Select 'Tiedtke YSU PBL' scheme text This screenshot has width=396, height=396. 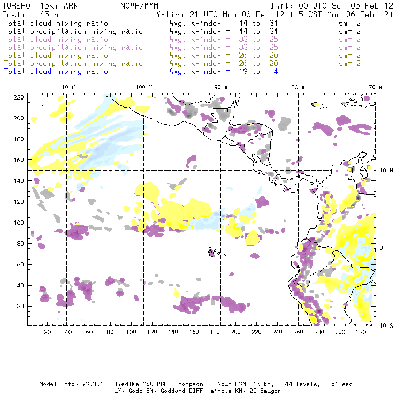point(141,384)
